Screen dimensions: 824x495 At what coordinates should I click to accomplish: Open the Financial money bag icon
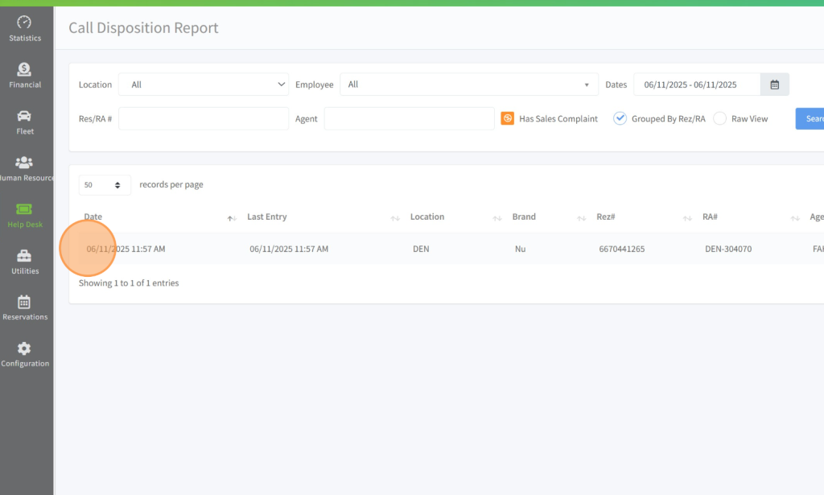24,69
